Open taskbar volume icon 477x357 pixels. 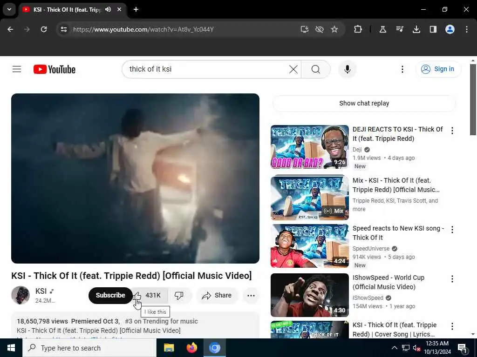[416, 348]
